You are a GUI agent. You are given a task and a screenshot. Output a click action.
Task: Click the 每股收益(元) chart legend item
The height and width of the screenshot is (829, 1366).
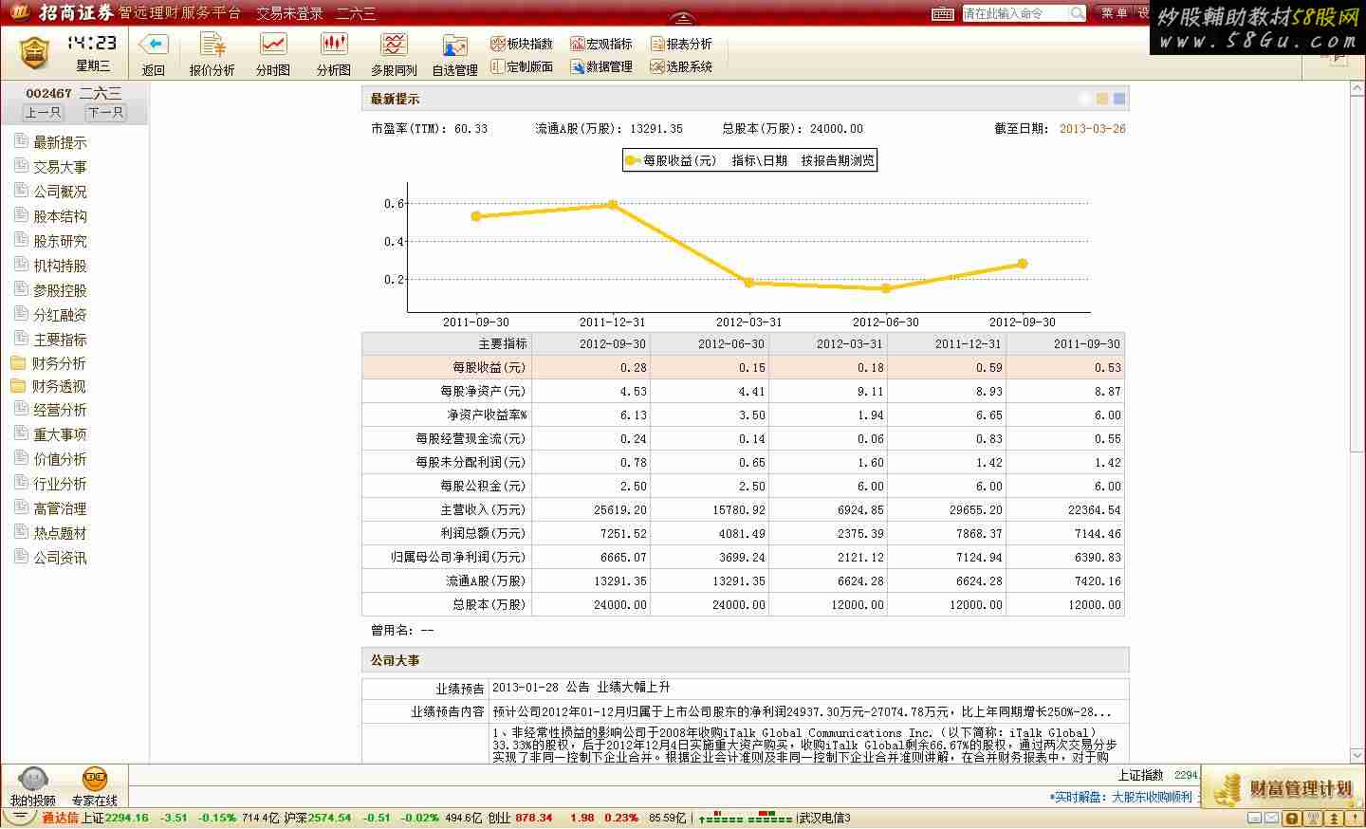tap(672, 160)
